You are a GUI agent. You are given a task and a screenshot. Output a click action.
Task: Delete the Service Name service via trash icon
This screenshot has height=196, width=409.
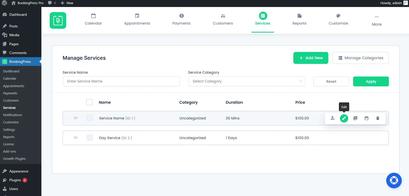click(378, 118)
